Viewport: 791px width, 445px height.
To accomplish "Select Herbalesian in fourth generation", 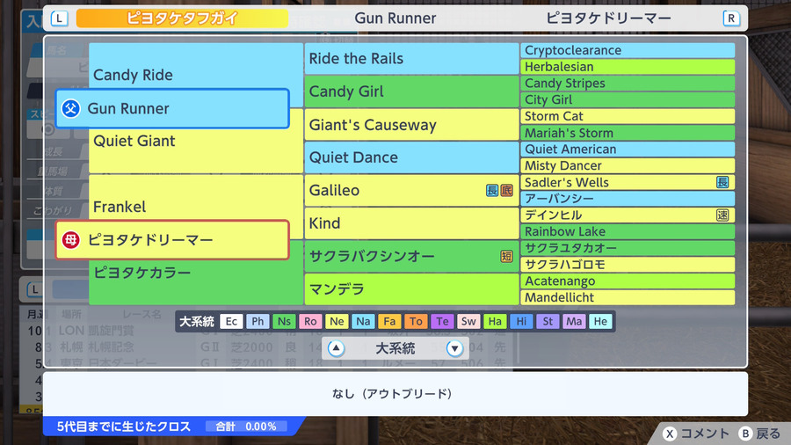I will click(628, 67).
